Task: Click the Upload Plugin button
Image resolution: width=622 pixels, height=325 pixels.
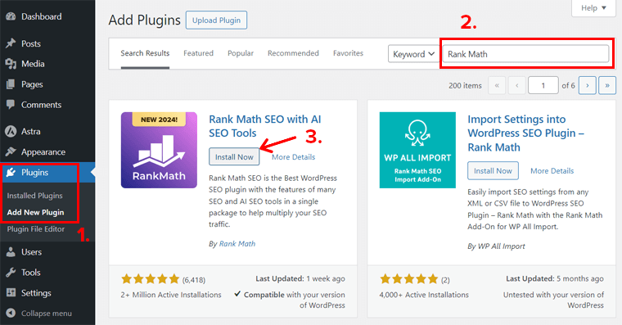Action: [x=216, y=20]
